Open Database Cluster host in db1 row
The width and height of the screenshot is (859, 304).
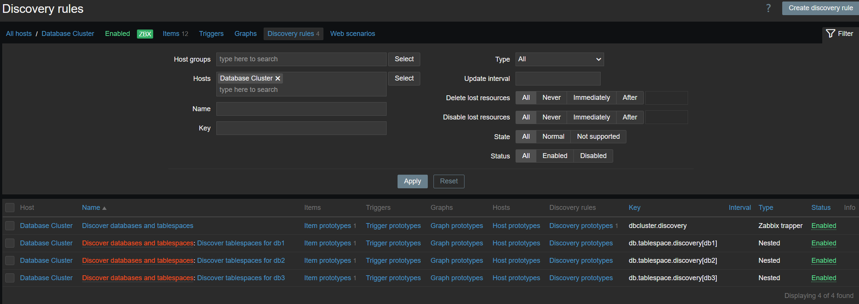pyautogui.click(x=46, y=243)
